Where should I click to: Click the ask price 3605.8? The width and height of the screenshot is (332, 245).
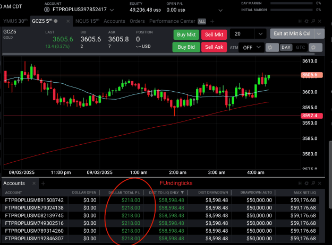118,39
